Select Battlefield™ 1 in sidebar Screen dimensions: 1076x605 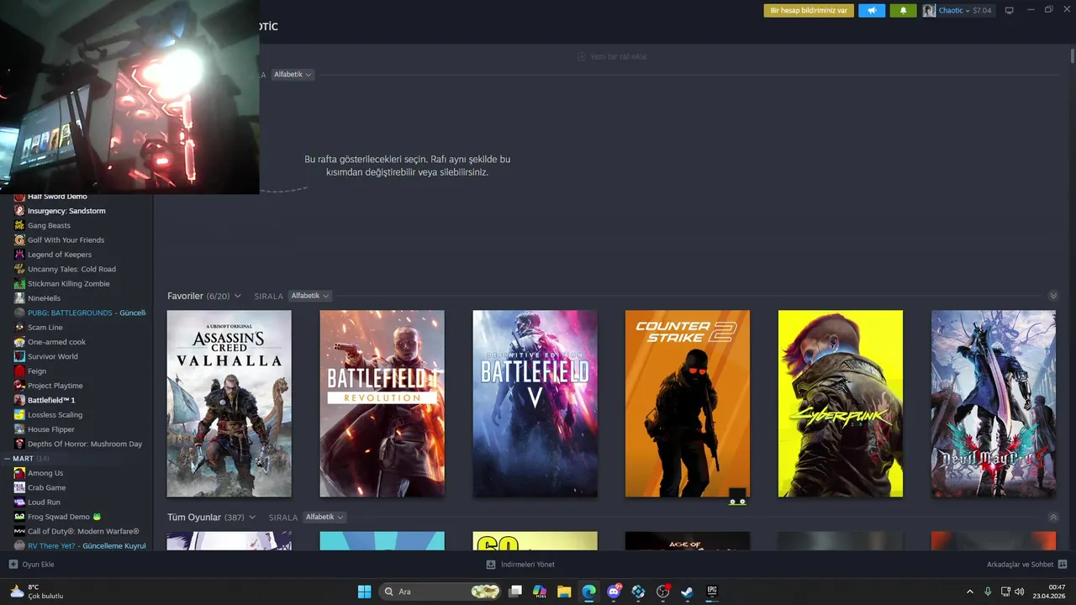(51, 400)
